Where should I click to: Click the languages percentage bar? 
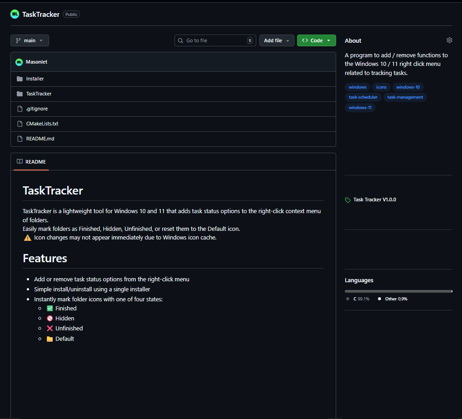click(x=398, y=291)
